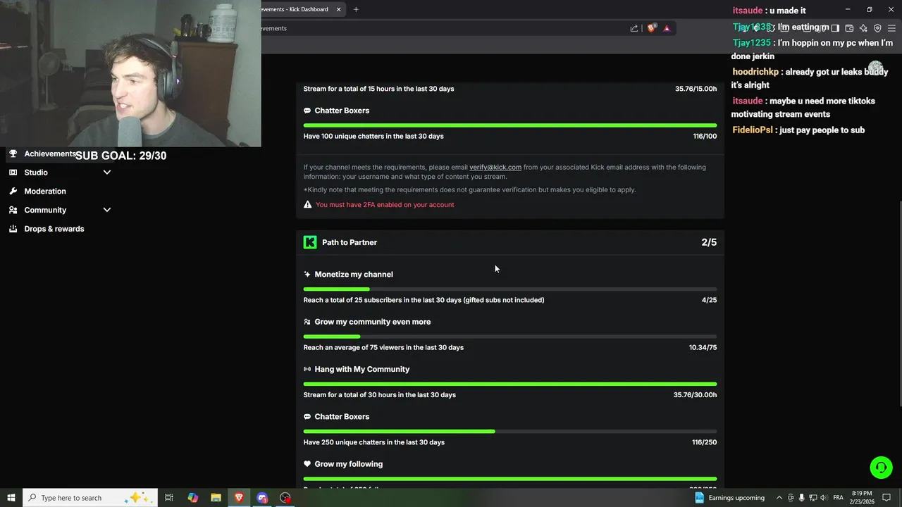Click the 250 unique chatters progress bar
The width and height of the screenshot is (902, 507).
click(x=510, y=431)
